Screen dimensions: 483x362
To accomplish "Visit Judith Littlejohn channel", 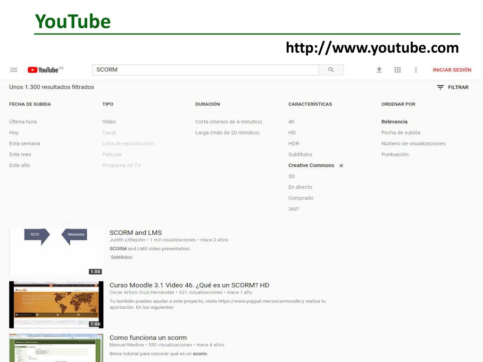I will coord(127,240).
